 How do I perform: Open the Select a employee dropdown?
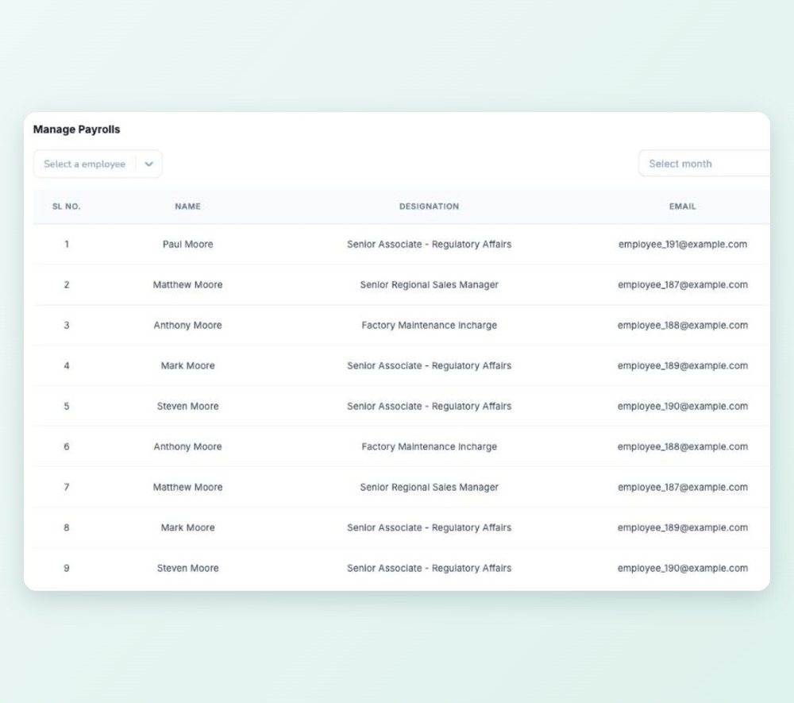(x=98, y=164)
